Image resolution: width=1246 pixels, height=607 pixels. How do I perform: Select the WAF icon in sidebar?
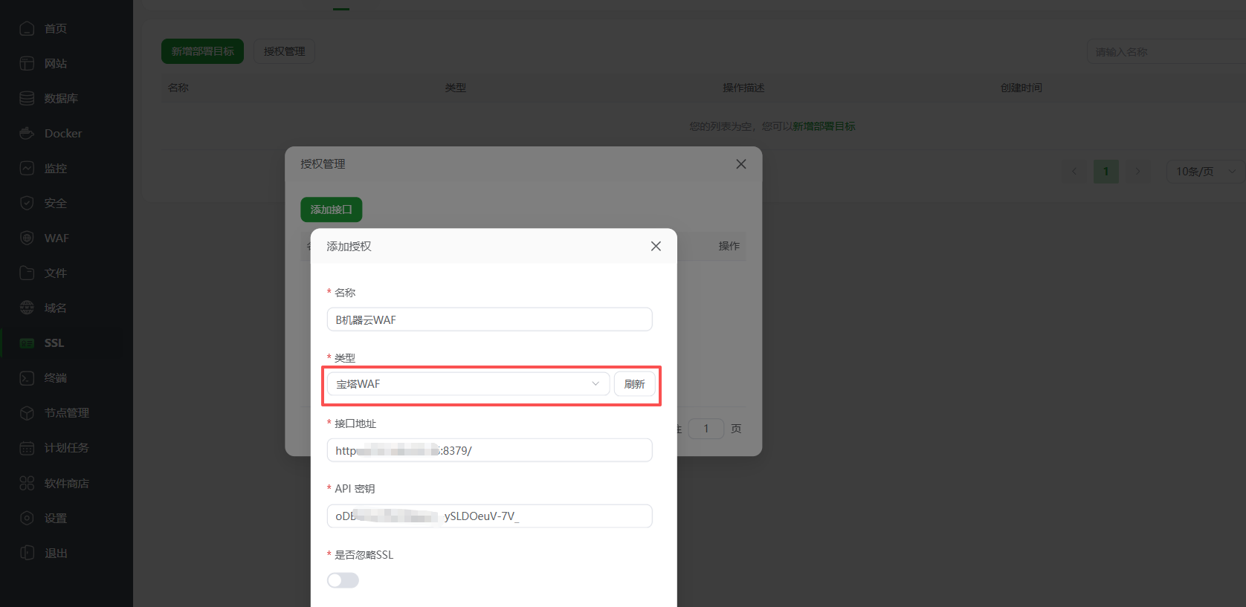27,238
